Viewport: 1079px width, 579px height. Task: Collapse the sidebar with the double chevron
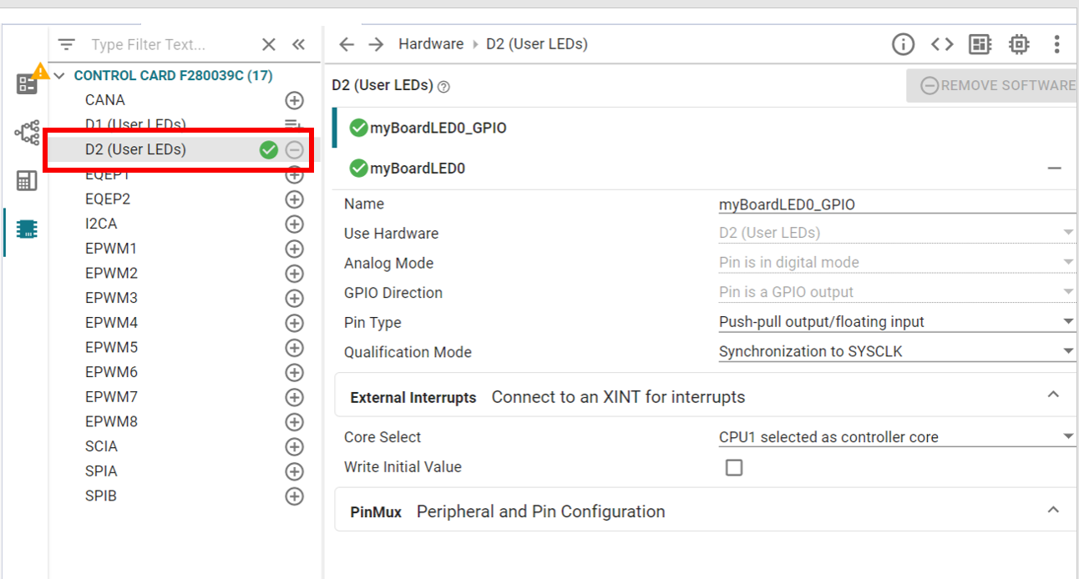(298, 45)
